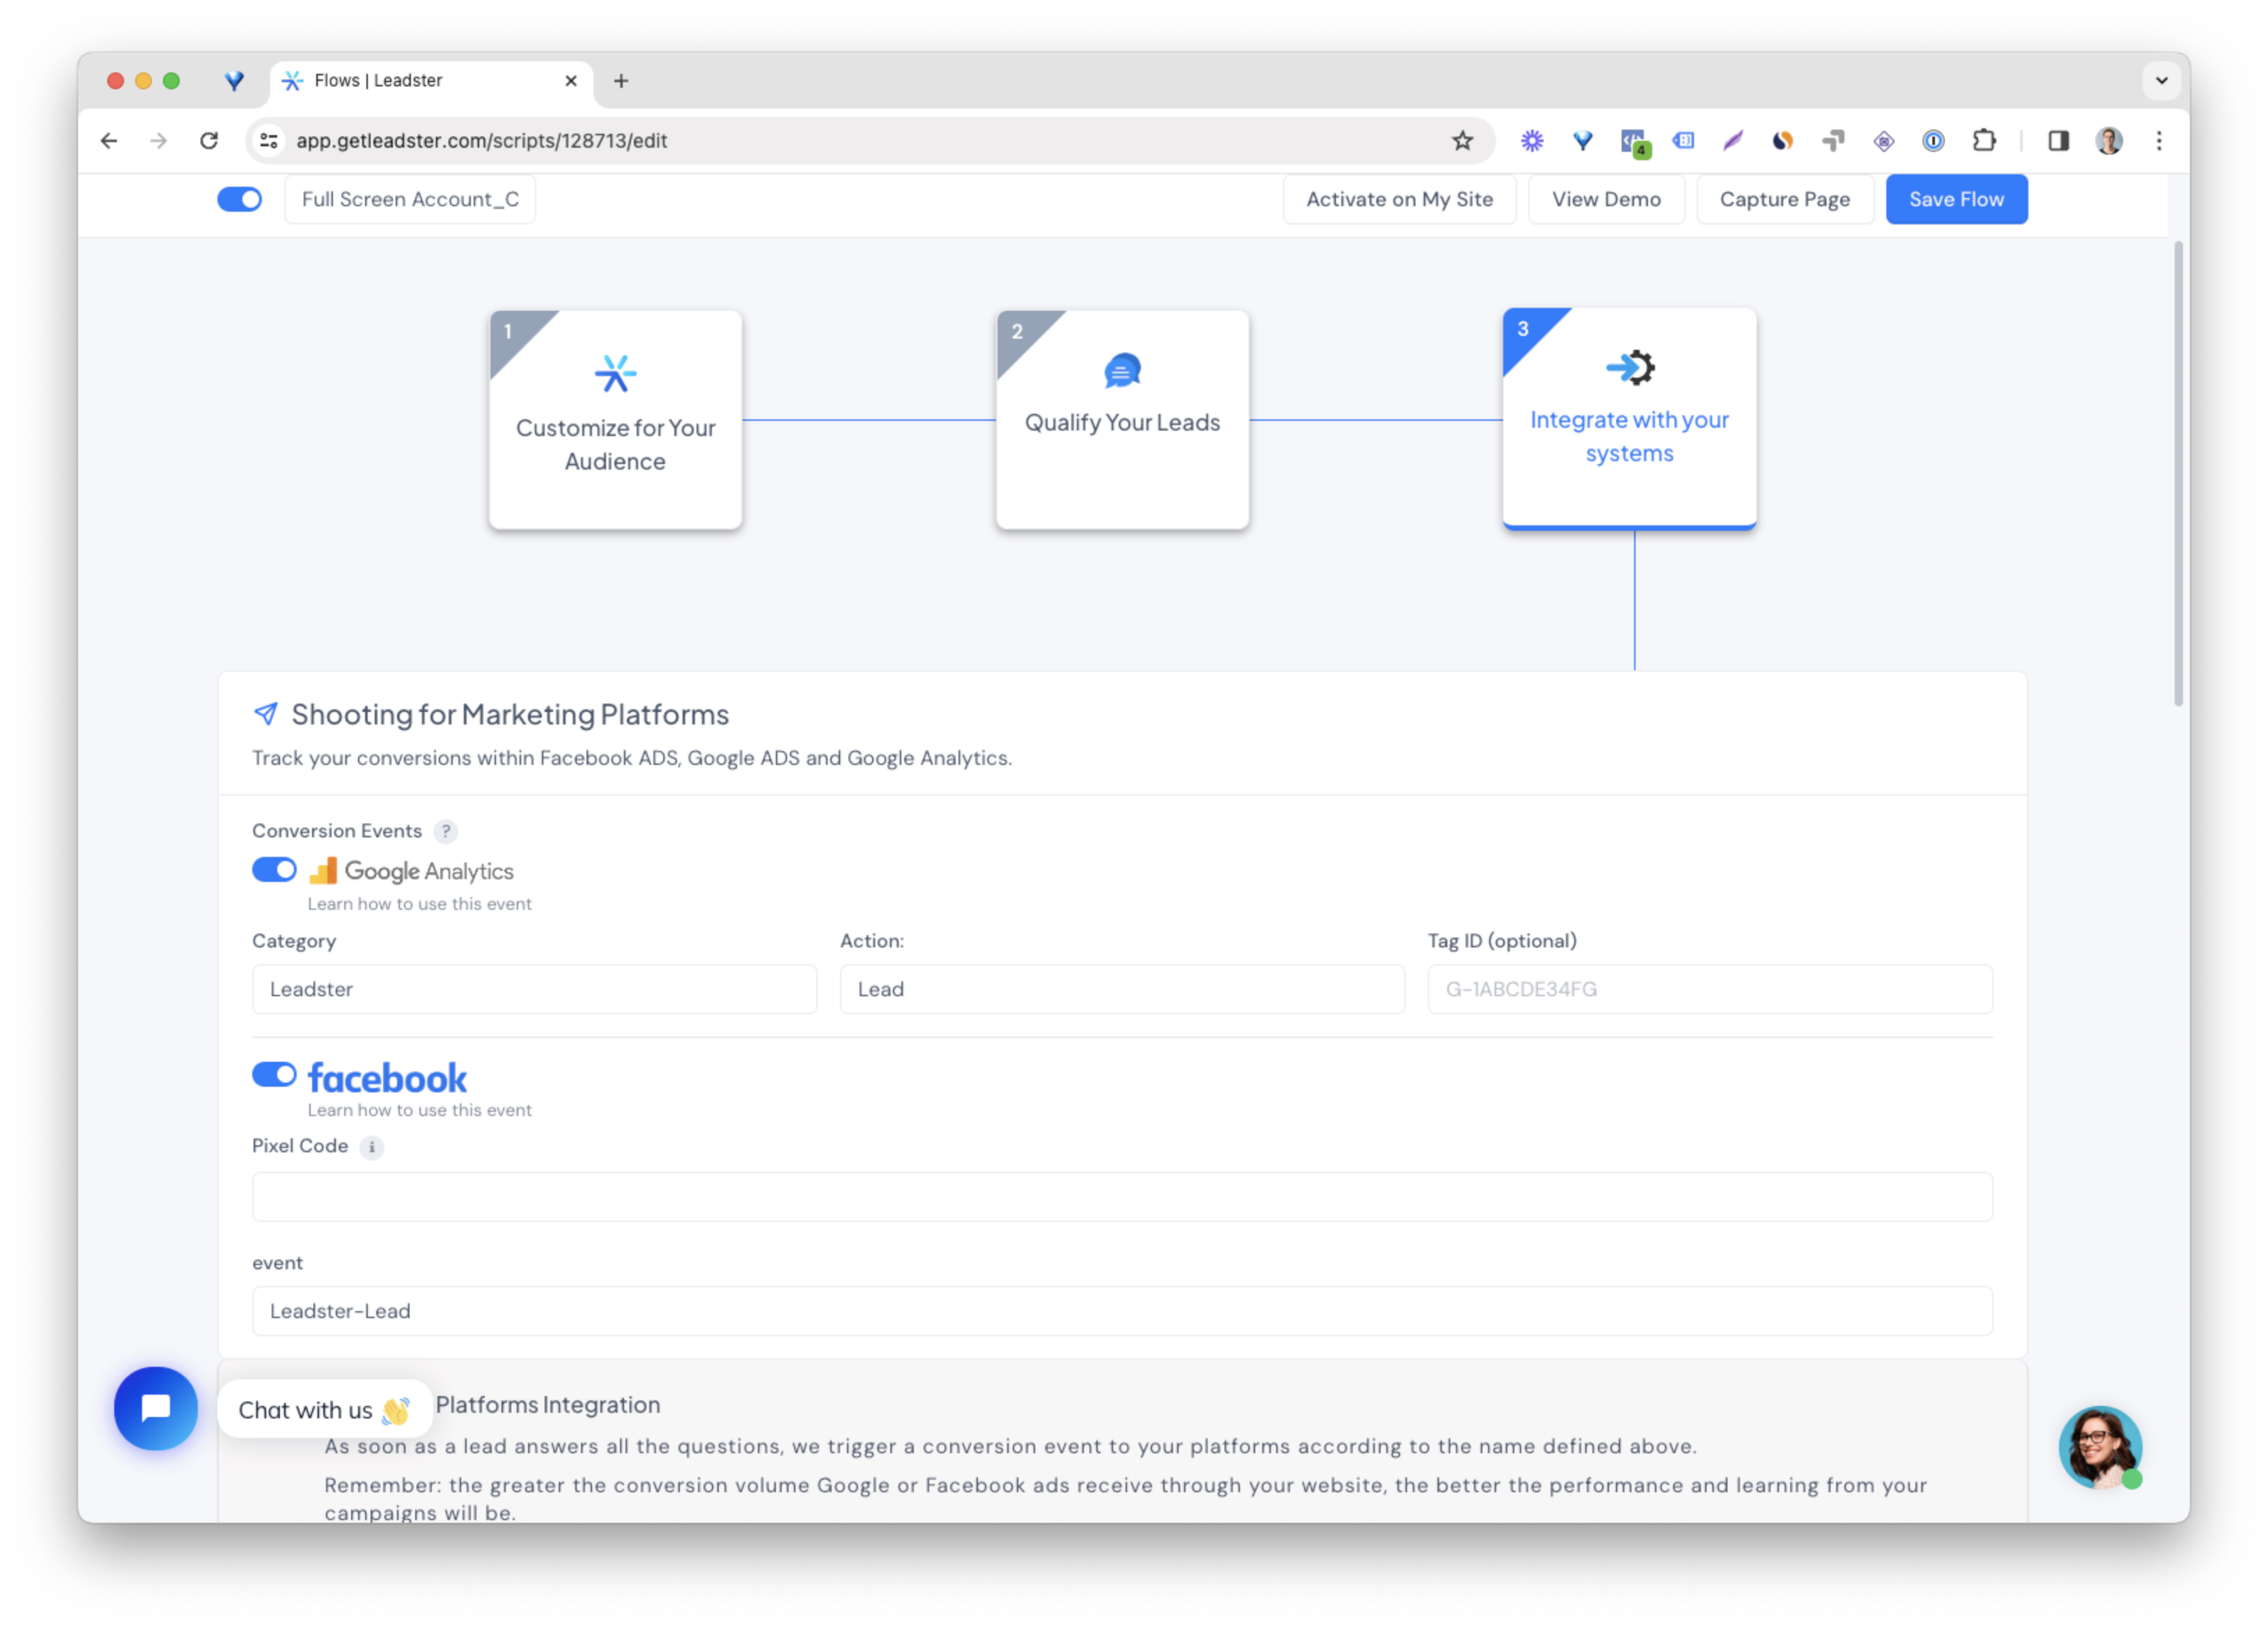This screenshot has height=1626, width=2268.
Task: Click the Learn how to use this event link
Action: [419, 903]
